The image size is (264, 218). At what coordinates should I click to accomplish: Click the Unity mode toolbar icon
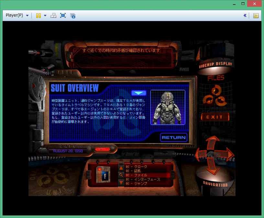tap(73, 16)
